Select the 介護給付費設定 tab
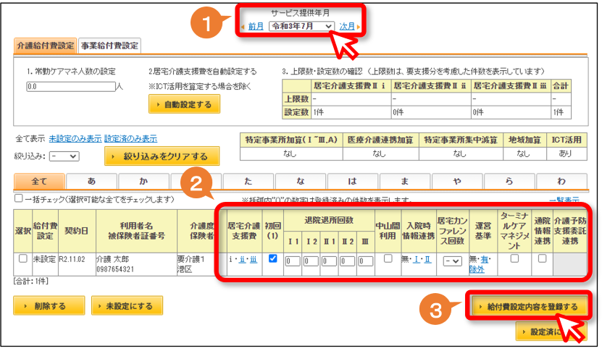Viewport: 602px width, 351px height. 46,46
